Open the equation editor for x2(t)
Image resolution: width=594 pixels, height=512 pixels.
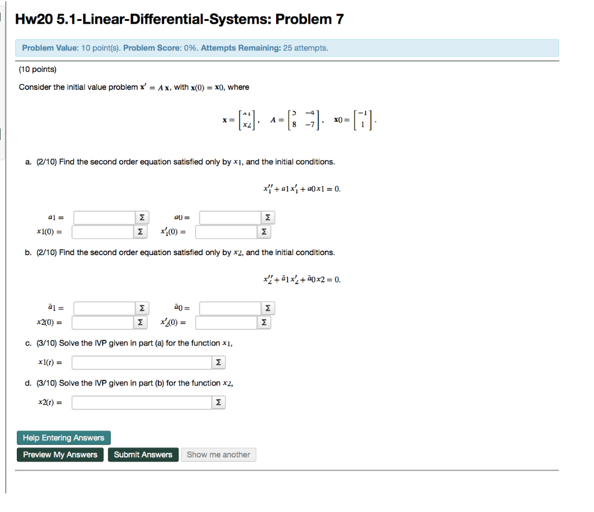(x=218, y=402)
